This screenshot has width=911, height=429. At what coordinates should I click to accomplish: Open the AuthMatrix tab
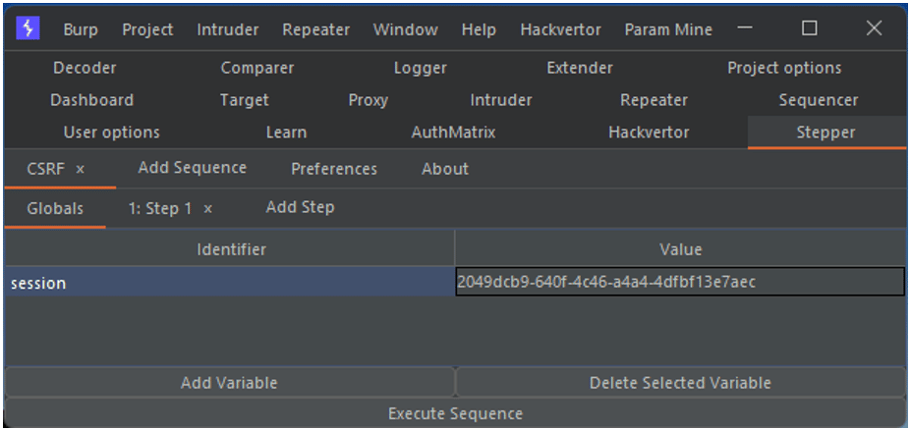tap(453, 133)
